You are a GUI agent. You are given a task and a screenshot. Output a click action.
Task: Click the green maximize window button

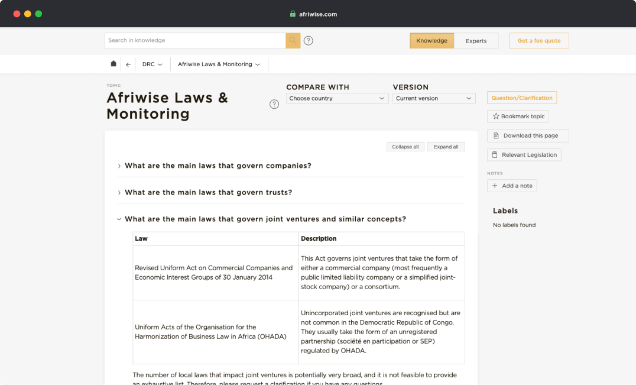click(38, 14)
